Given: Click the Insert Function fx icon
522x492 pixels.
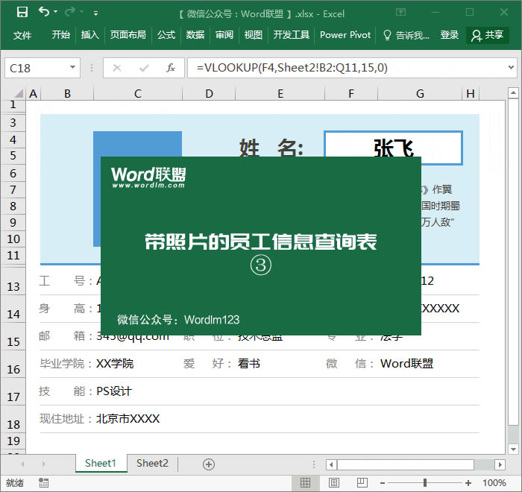Looking at the screenshot, I should [x=170, y=68].
